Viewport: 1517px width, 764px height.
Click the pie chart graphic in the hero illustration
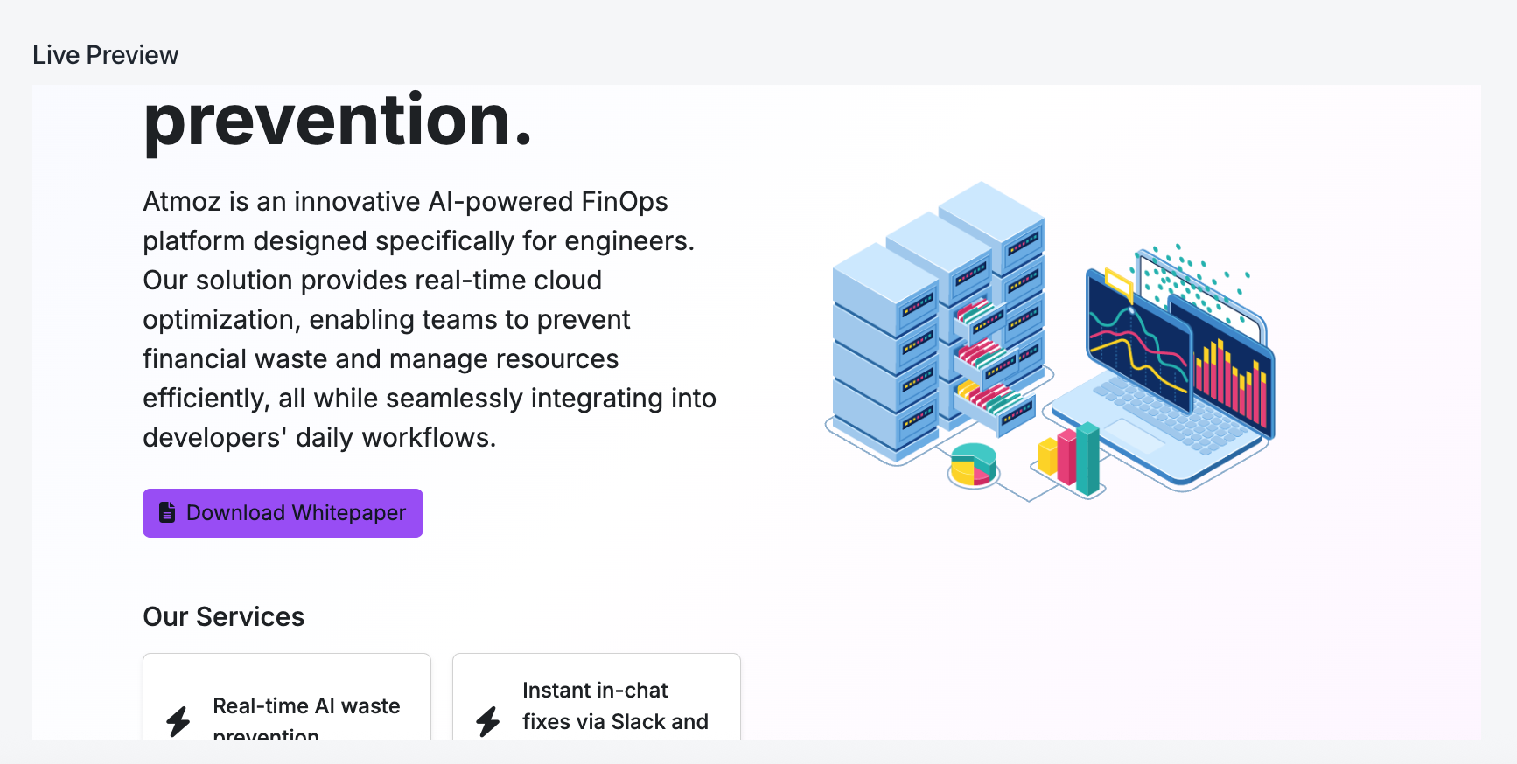974,463
